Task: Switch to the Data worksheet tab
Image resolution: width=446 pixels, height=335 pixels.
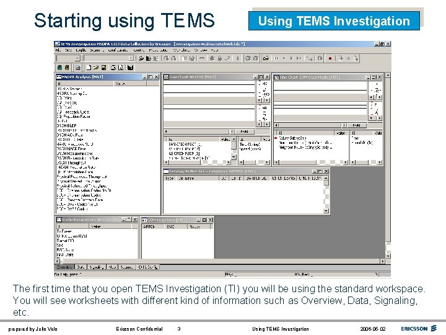Action: [81, 267]
